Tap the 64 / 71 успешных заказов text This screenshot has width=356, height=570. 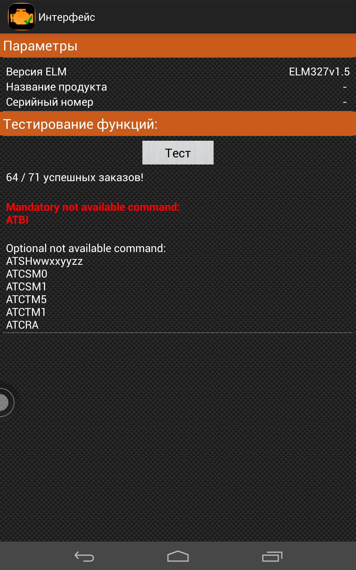75,178
